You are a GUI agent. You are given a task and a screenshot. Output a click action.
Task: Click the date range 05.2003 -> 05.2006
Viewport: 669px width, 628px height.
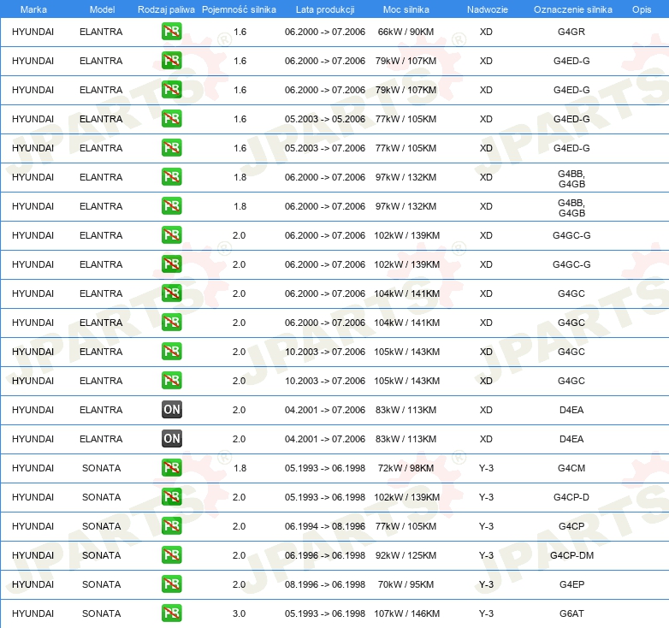point(325,119)
